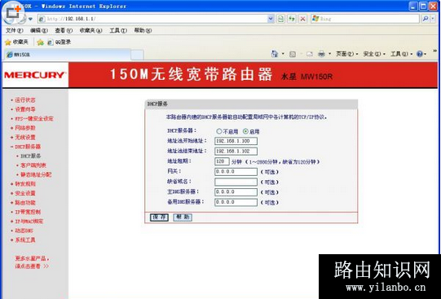Click the address pool end field 192.168.1.102
The image size is (441, 299).
[x=236, y=152]
